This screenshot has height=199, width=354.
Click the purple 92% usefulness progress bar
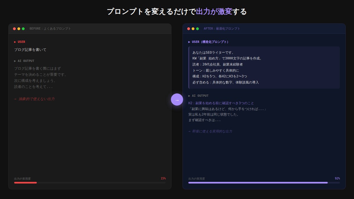(x=258, y=183)
